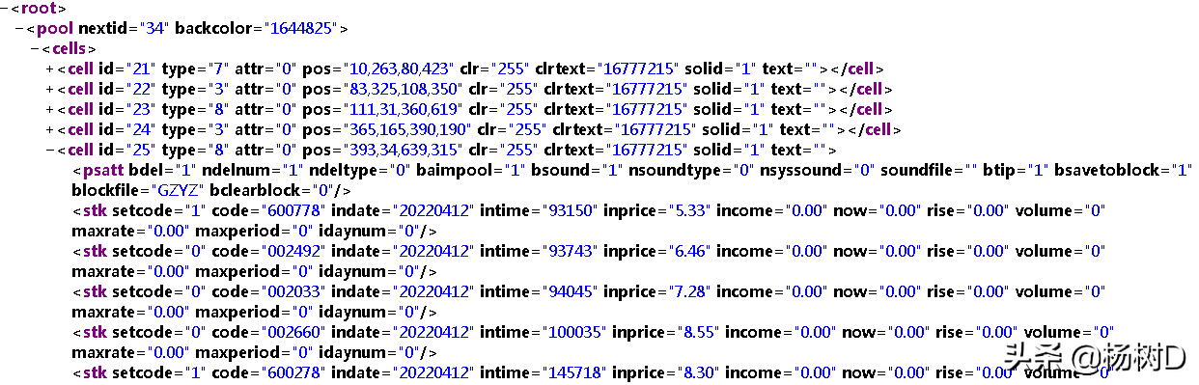The image size is (1199, 385).
Task: Click the blockfile value GZYZ
Action: (x=178, y=190)
